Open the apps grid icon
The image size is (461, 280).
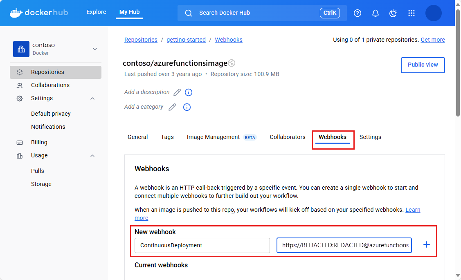pos(411,13)
